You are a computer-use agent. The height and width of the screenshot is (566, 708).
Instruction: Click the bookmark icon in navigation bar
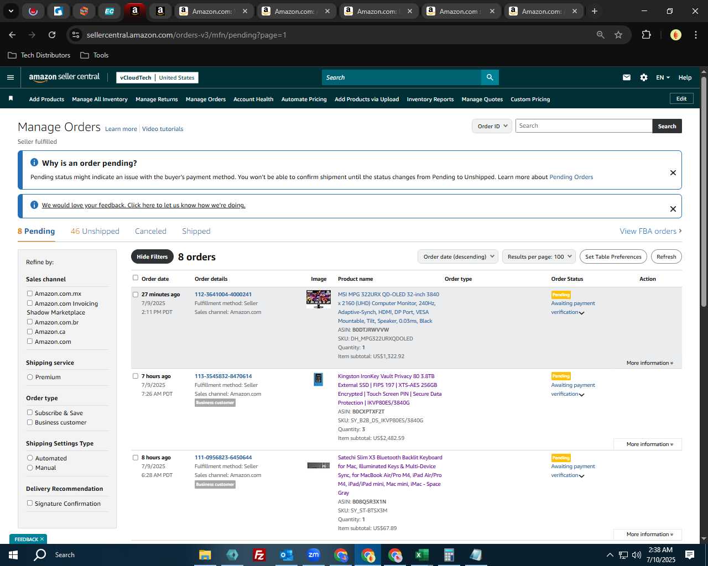click(11, 98)
